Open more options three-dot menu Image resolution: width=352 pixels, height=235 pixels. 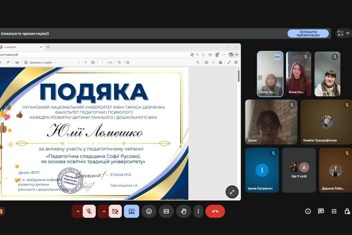pos(198,211)
